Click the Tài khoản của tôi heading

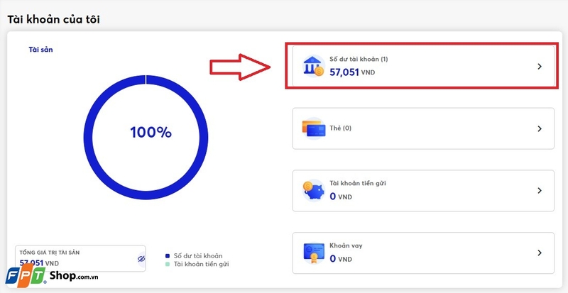(x=54, y=19)
